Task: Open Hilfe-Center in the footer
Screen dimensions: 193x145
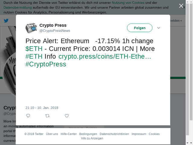Action: (68, 134)
